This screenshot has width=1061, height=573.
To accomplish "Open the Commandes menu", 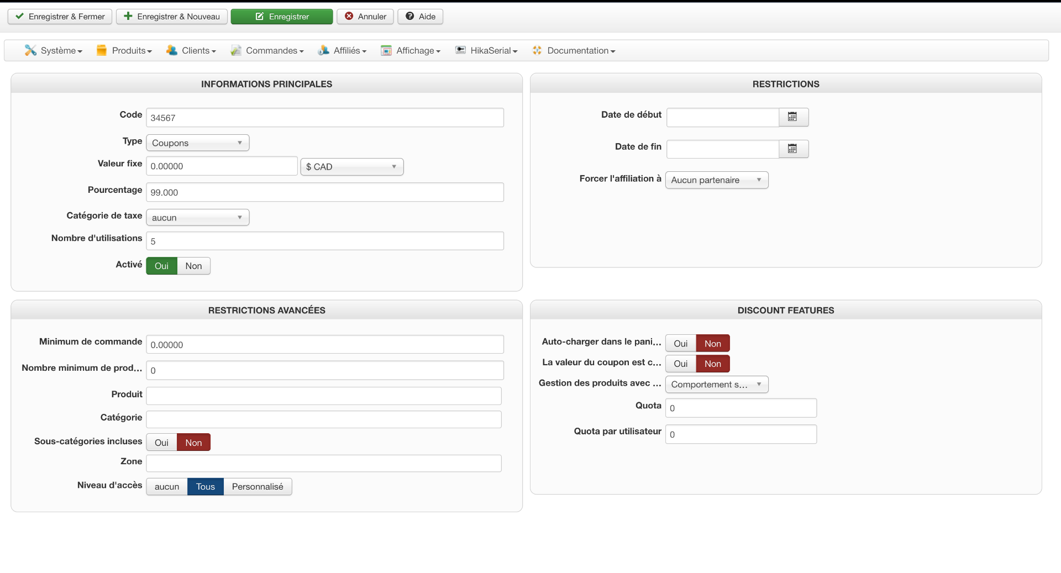I will (267, 50).
